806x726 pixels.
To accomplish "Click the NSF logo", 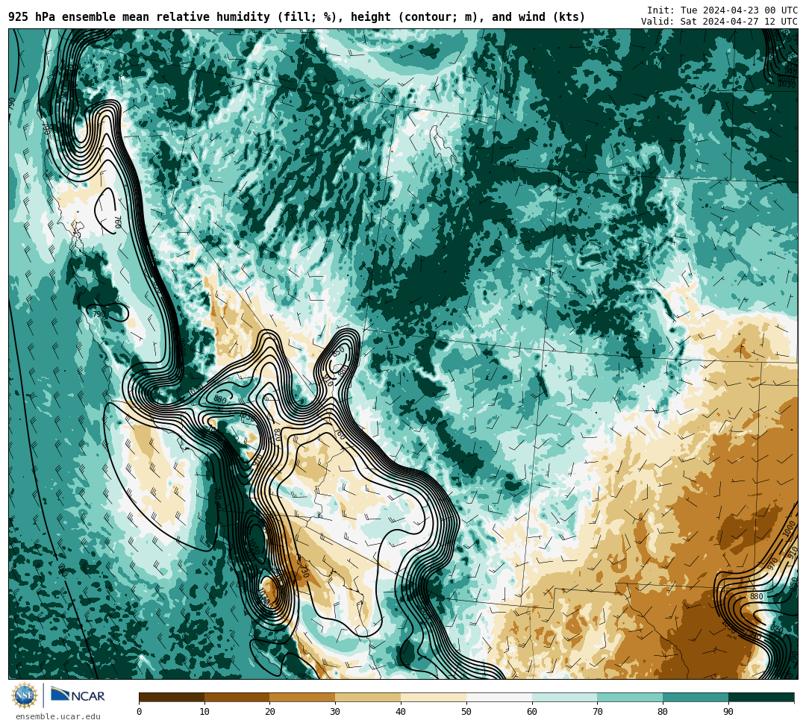I will 24,695.
